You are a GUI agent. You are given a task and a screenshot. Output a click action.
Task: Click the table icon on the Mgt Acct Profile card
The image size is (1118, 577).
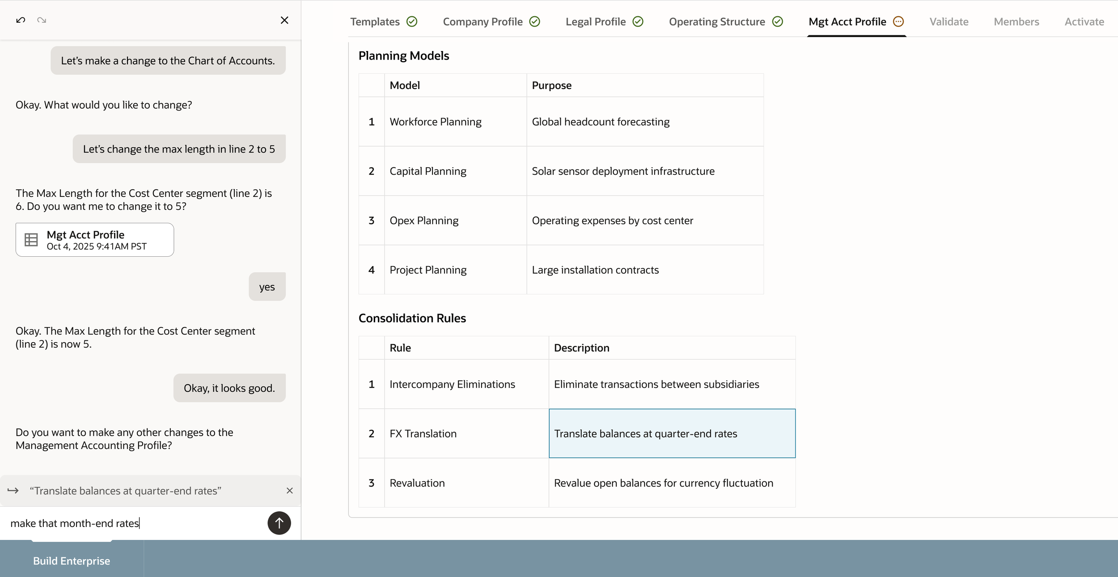(31, 239)
